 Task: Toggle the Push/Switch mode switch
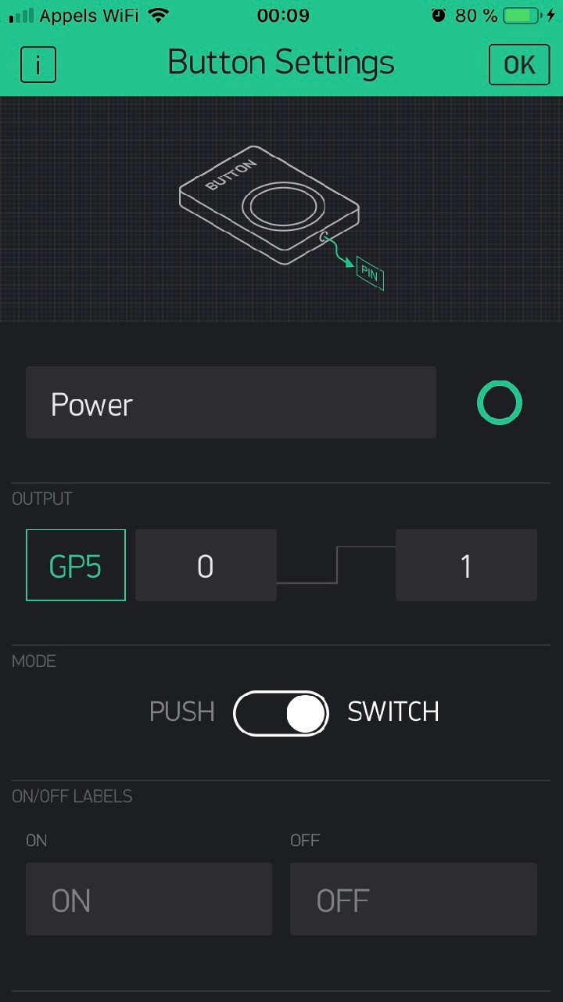click(281, 713)
